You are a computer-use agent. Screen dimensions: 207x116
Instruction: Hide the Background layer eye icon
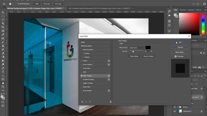click(175, 111)
